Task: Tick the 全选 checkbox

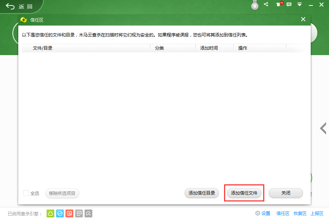Action: (x=26, y=193)
